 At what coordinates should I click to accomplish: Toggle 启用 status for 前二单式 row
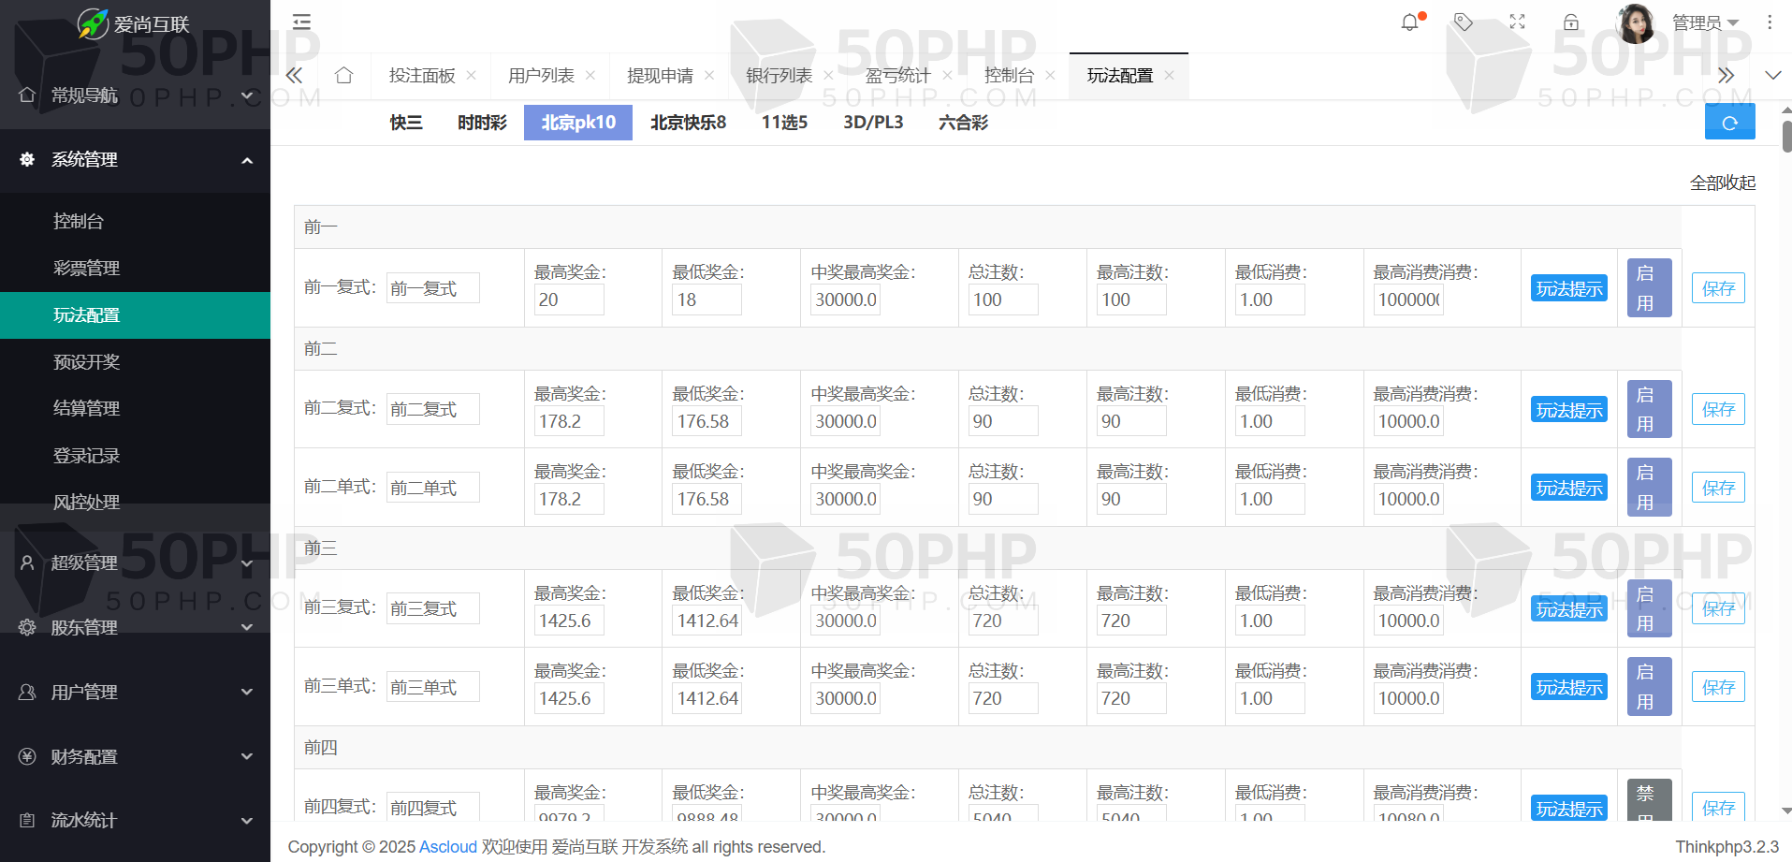tap(1648, 488)
